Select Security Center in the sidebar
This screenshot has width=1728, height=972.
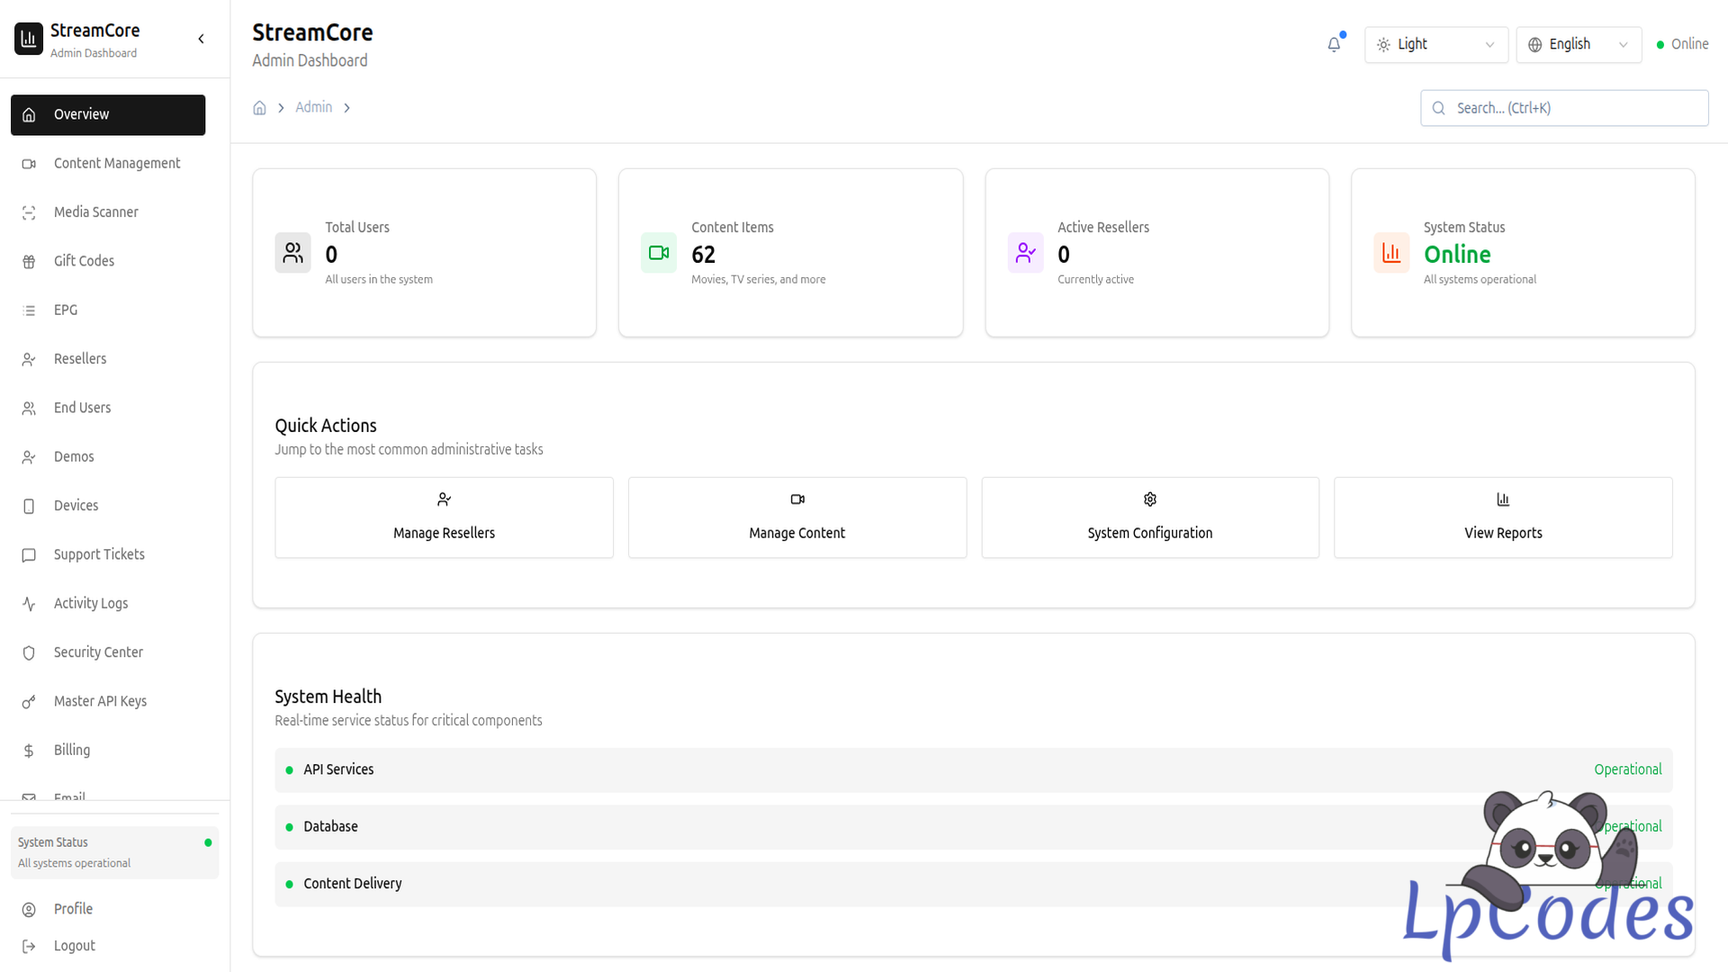click(98, 652)
